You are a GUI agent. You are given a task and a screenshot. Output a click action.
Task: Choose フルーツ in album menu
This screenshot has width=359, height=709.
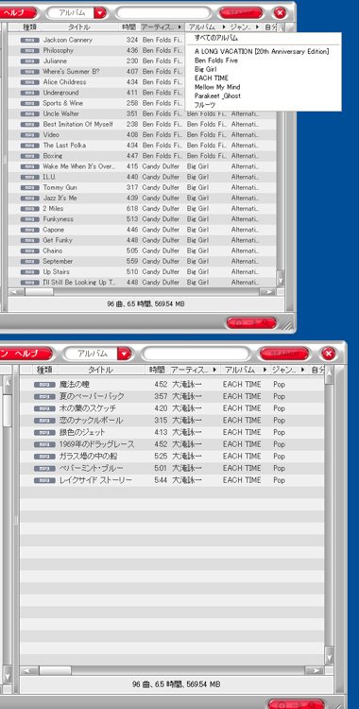pyautogui.click(x=205, y=105)
